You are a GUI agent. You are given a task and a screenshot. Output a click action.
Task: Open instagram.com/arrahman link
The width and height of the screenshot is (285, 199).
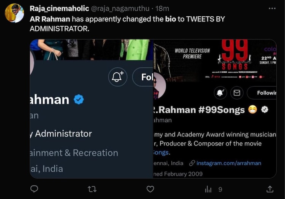pos(228,163)
